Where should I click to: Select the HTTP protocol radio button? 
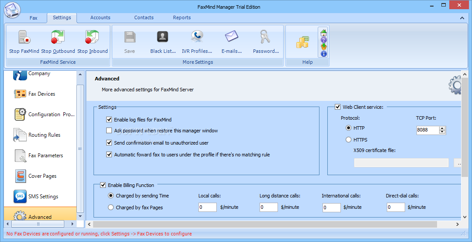click(348, 128)
